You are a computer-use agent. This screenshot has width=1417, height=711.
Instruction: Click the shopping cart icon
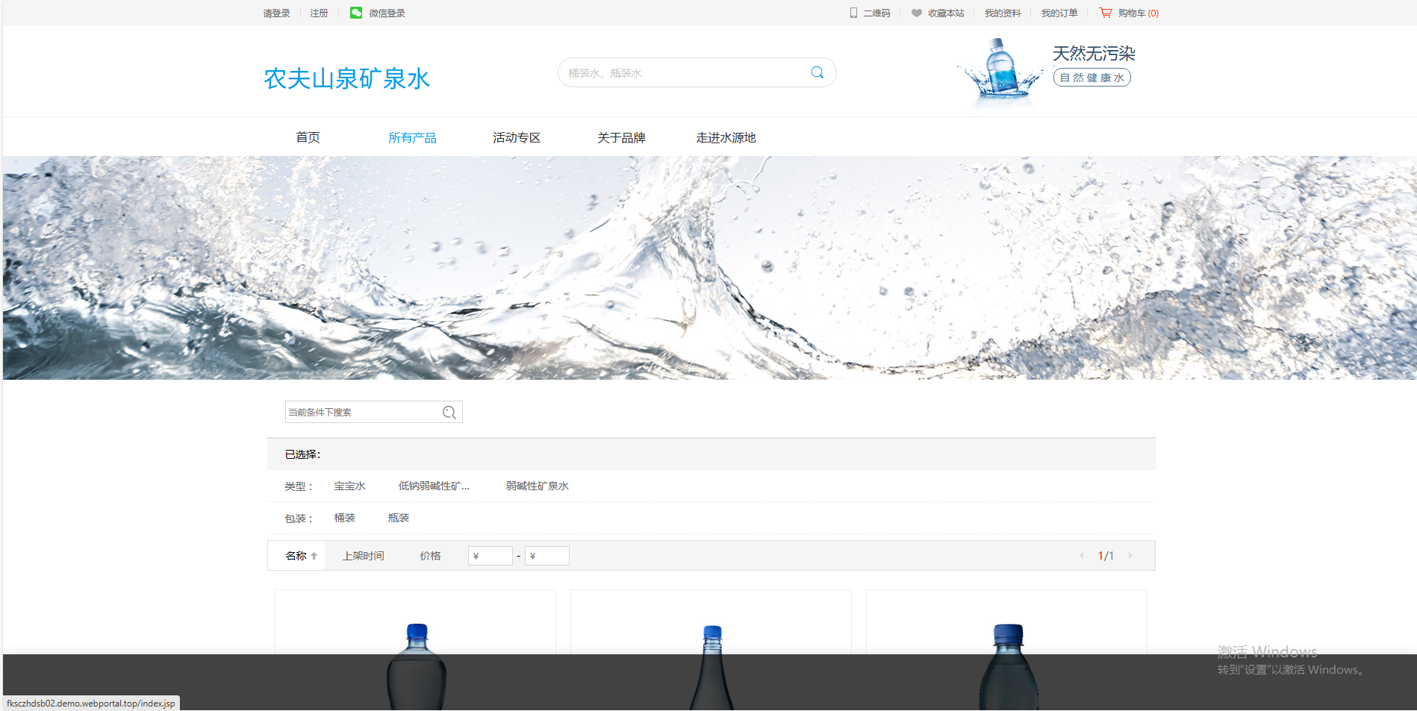coord(1106,13)
